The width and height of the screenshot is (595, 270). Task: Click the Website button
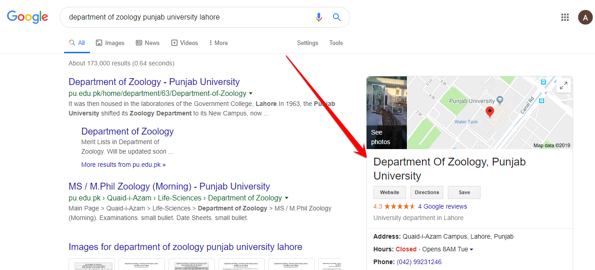[x=390, y=192]
